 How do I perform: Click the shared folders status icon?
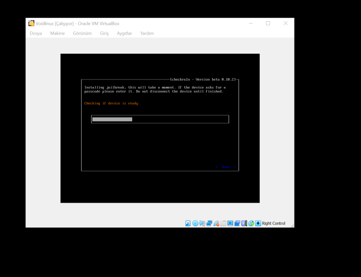pyautogui.click(x=223, y=223)
